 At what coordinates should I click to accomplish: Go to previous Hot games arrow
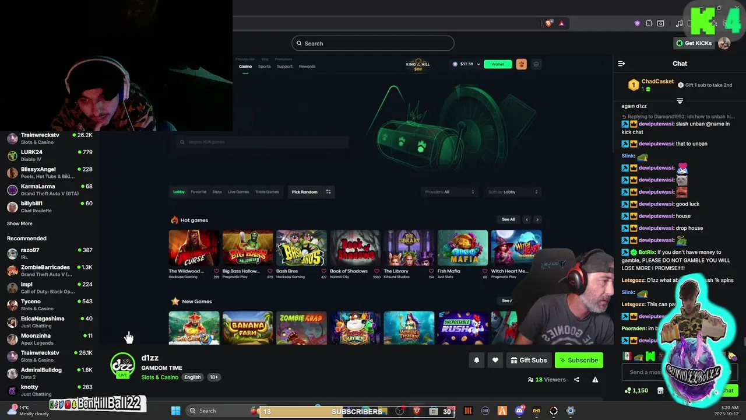coord(527,220)
